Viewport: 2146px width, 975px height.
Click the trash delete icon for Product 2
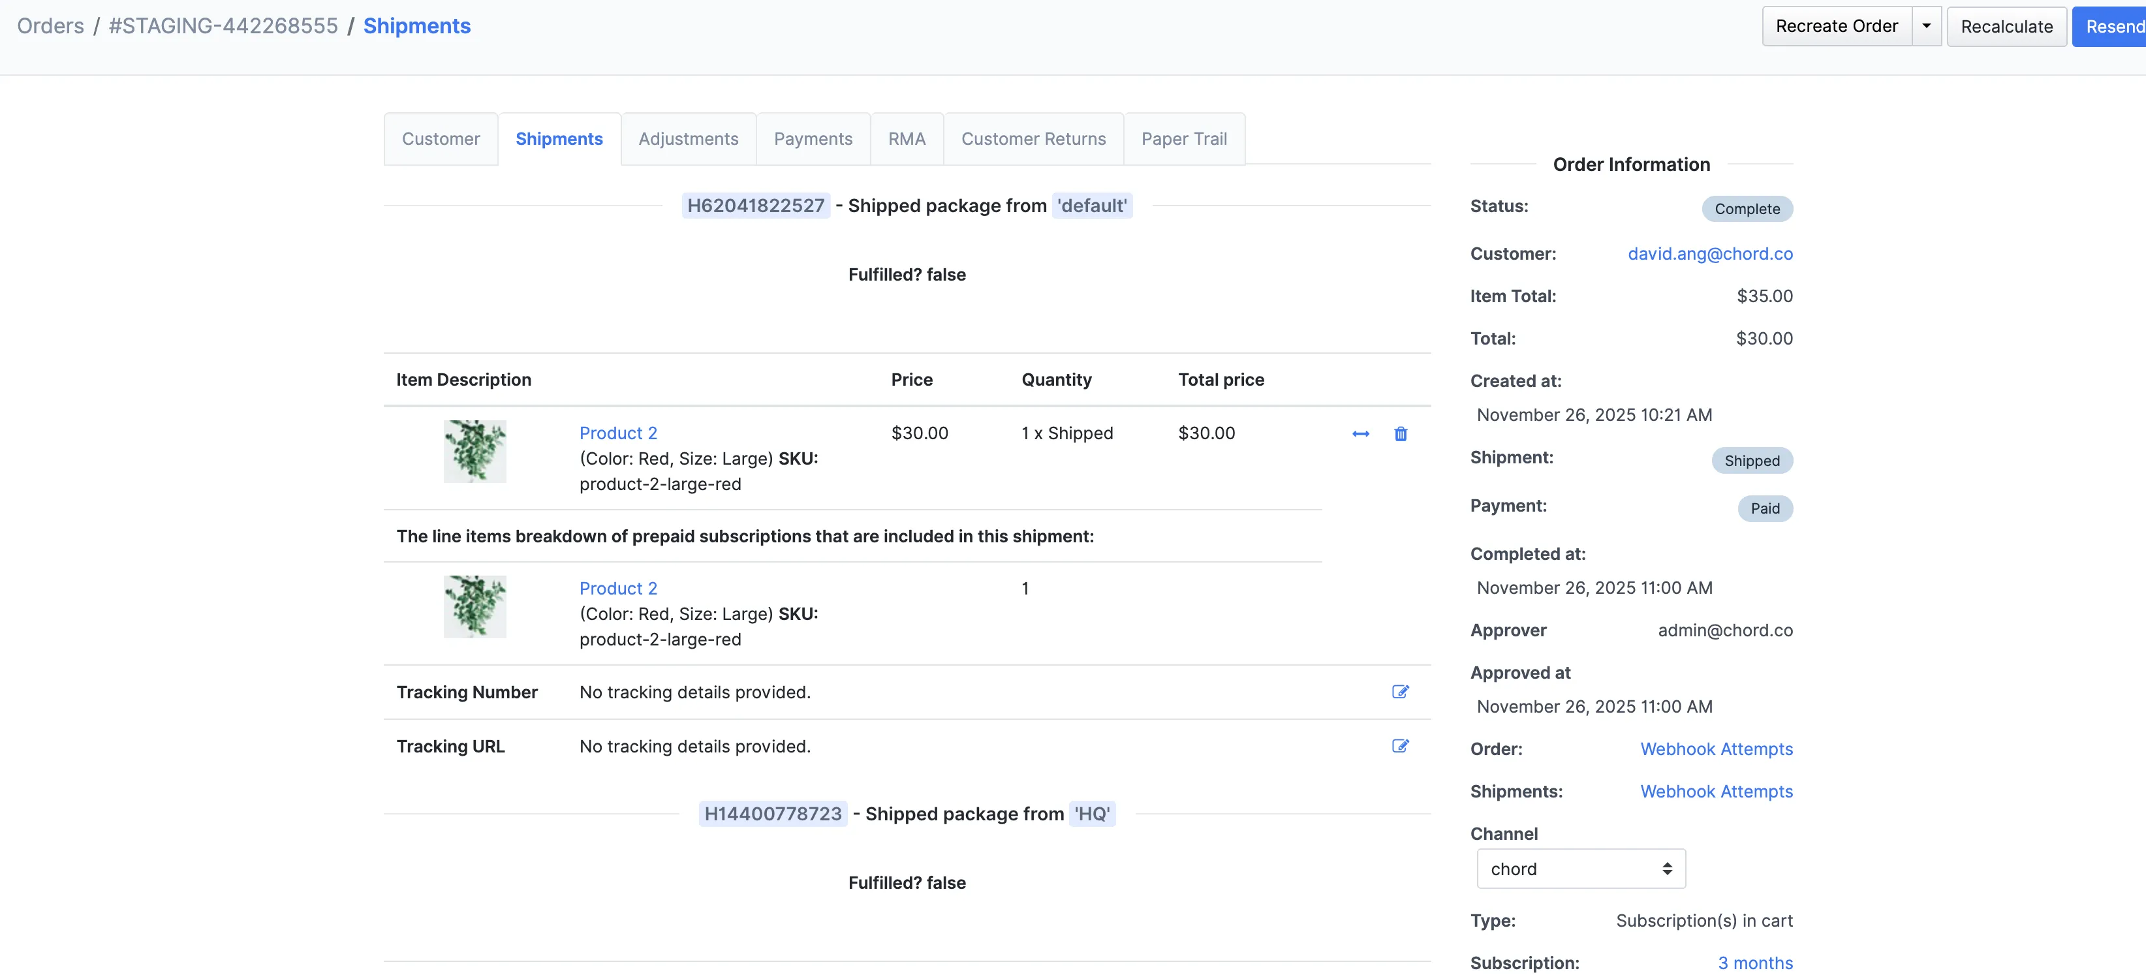(1401, 433)
